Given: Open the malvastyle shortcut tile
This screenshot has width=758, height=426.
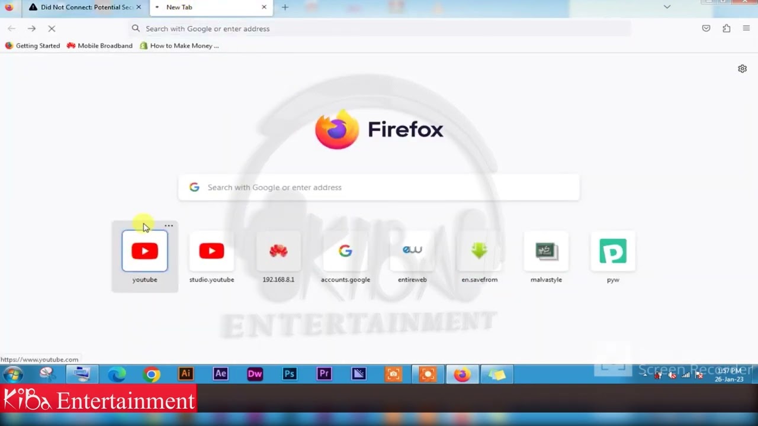Looking at the screenshot, I should [546, 256].
